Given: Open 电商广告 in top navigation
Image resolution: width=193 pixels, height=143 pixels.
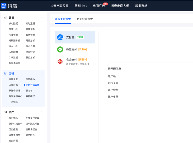Looking at the screenshot, I should [99, 6].
